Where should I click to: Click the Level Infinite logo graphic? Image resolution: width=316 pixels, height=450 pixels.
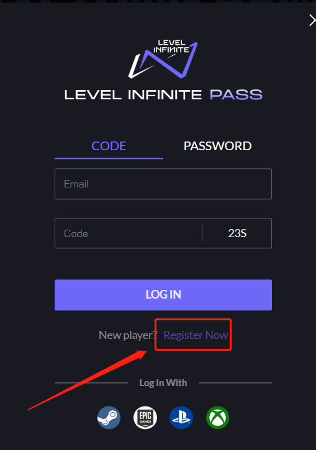tap(163, 59)
